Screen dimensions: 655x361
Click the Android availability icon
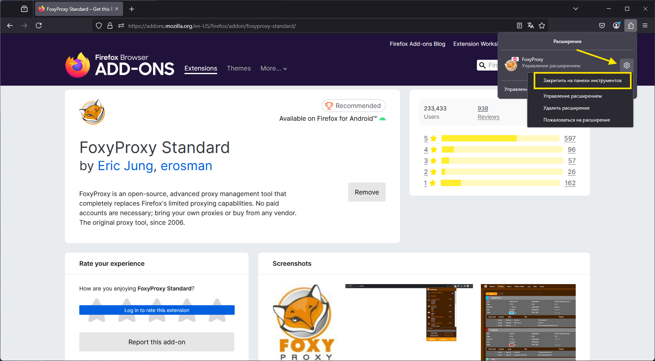(382, 119)
